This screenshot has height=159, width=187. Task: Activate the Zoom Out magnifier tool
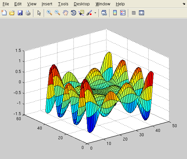[57, 13]
